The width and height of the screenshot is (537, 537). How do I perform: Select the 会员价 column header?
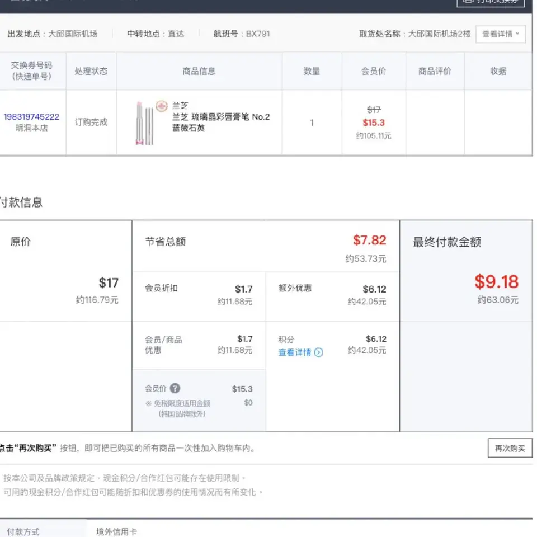374,71
